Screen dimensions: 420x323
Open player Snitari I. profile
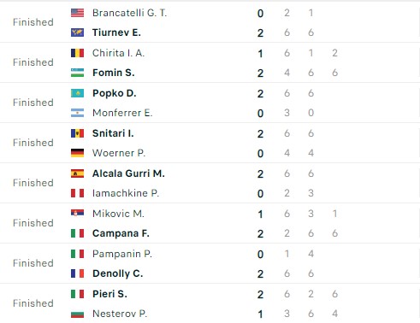click(x=113, y=133)
